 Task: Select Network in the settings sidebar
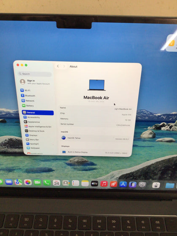(28, 101)
